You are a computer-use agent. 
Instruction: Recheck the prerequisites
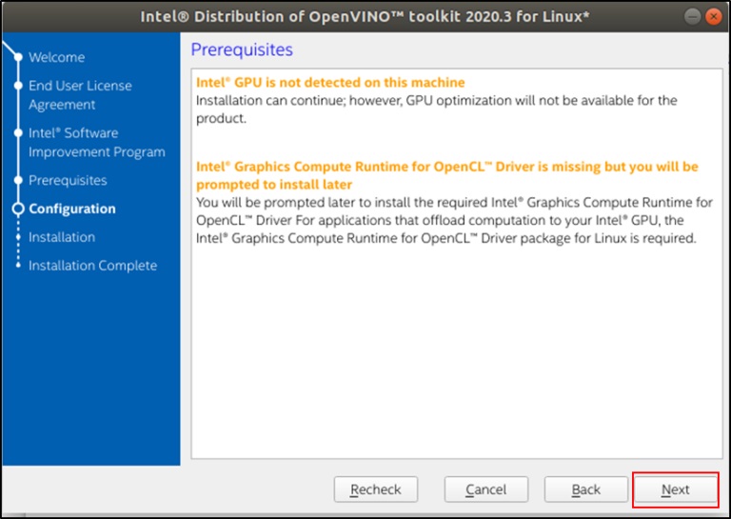pyautogui.click(x=376, y=489)
